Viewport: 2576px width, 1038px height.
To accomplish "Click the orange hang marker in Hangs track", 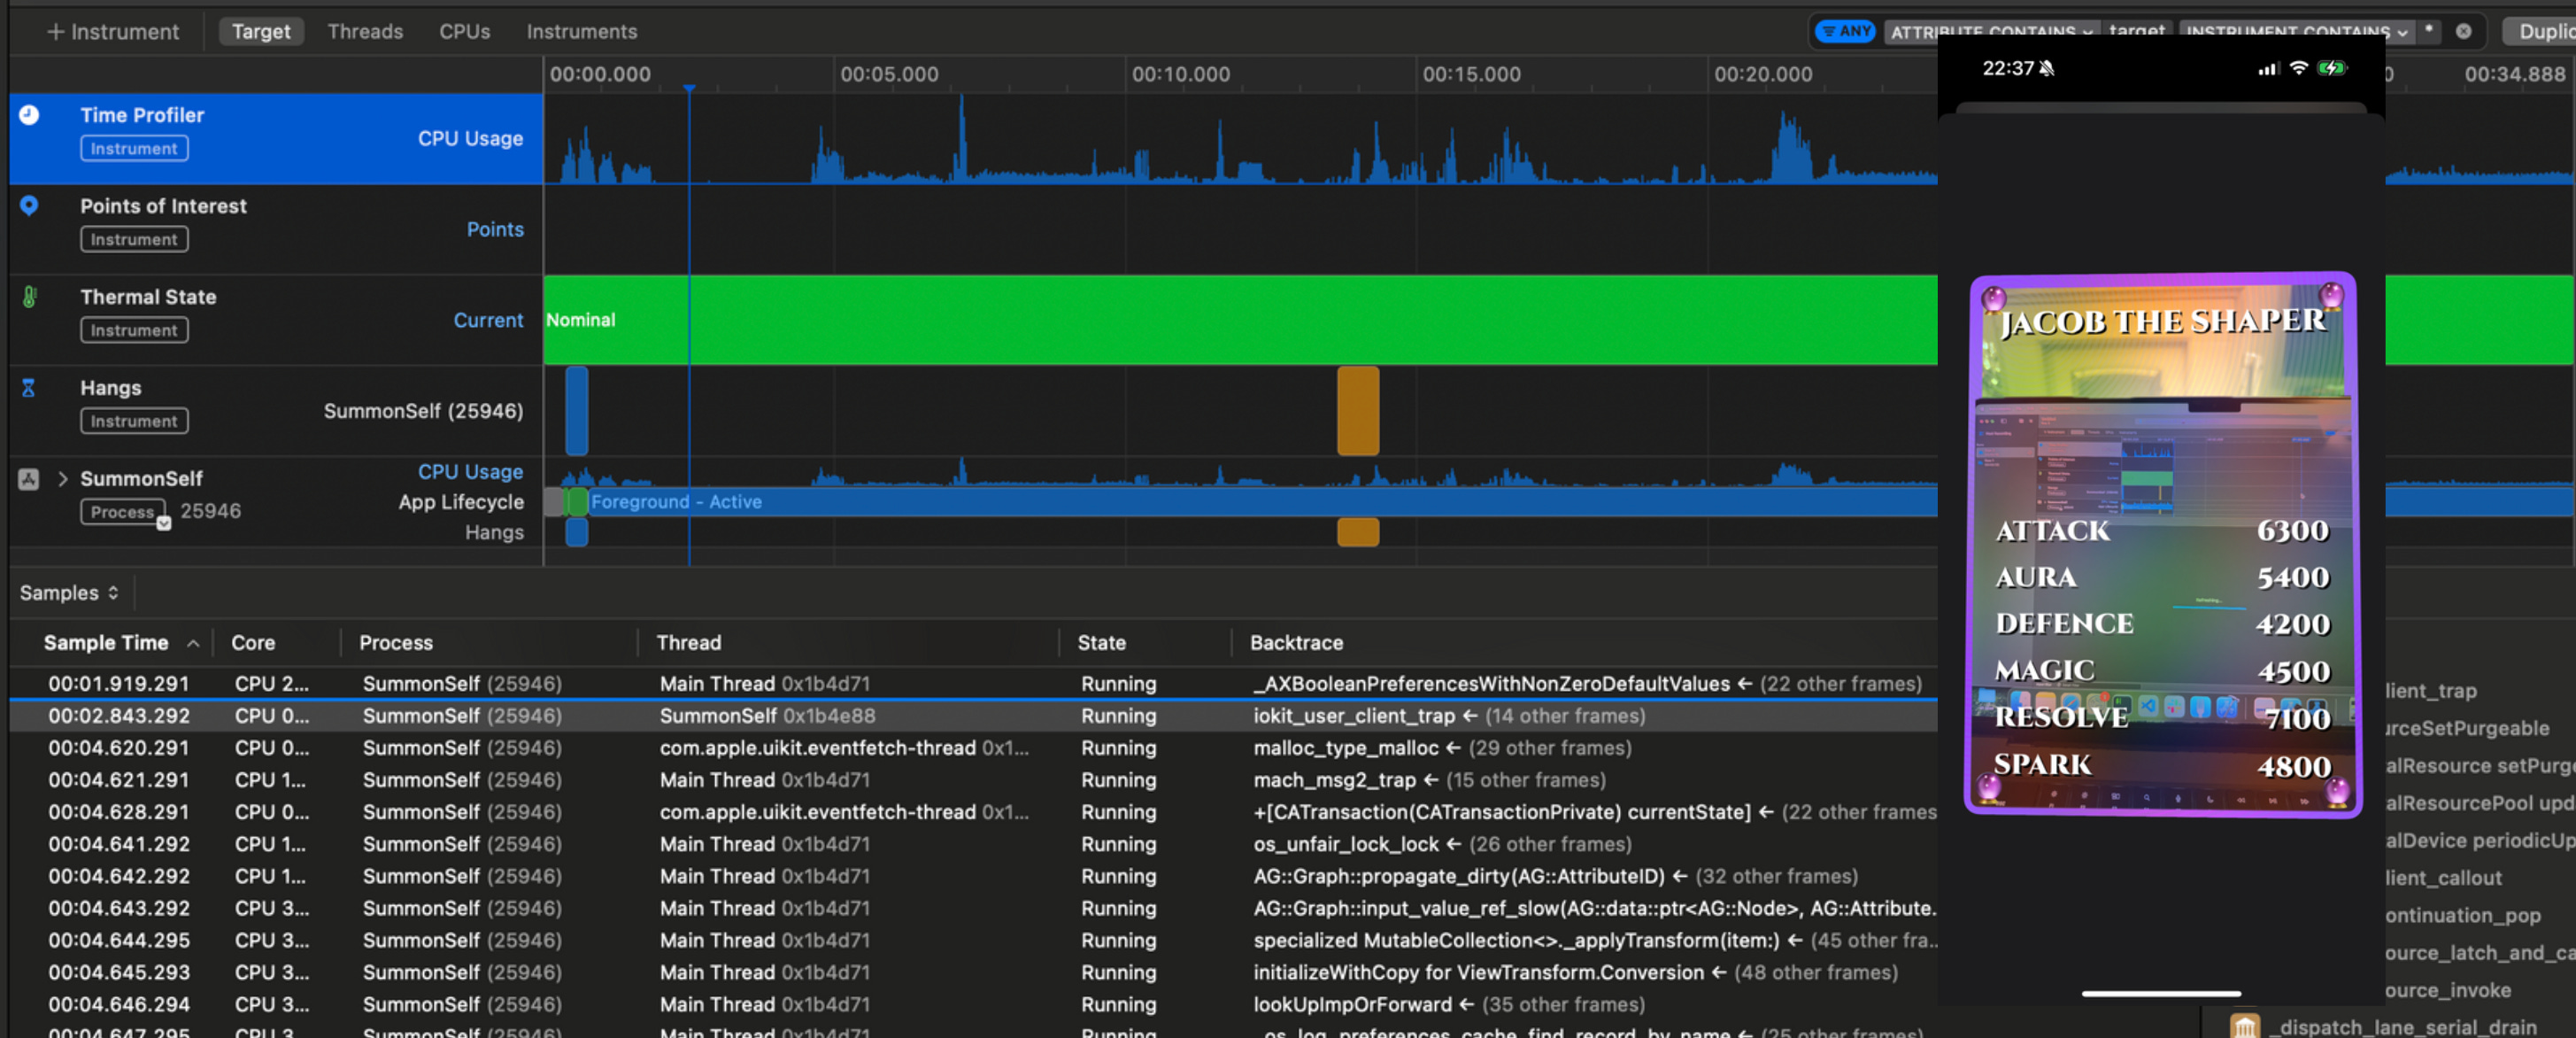I will pyautogui.click(x=1357, y=410).
